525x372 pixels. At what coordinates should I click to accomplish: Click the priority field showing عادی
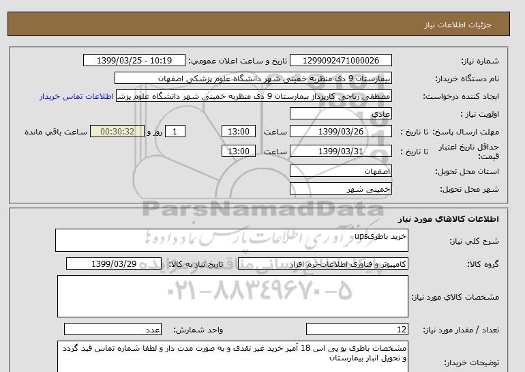tap(340, 113)
